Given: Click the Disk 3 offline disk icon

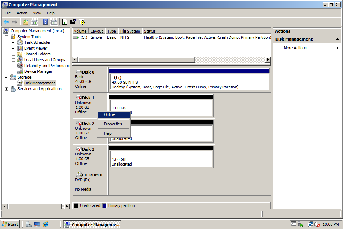Looking at the screenshot, I should [x=78, y=149].
